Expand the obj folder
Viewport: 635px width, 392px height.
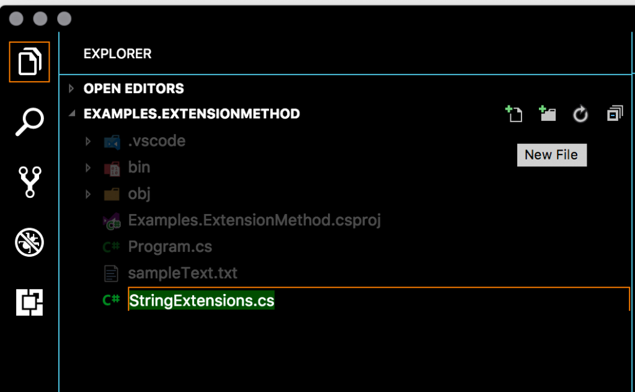click(x=139, y=194)
